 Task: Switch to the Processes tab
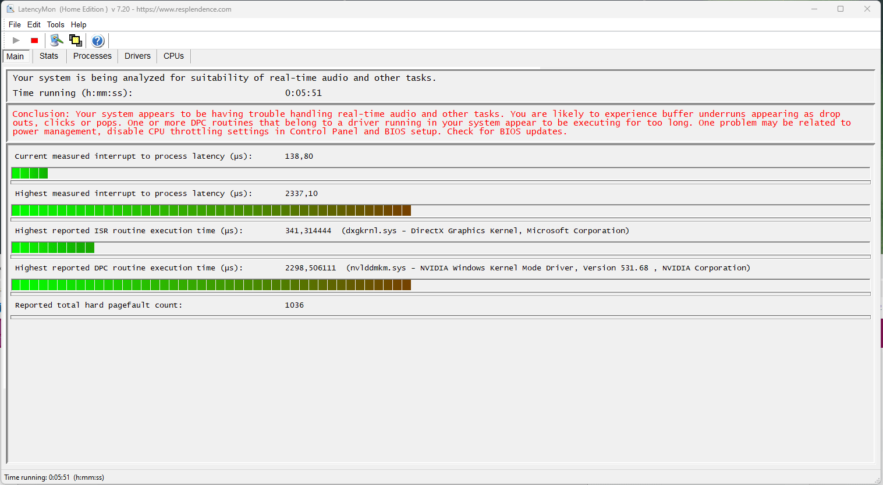[x=93, y=56]
